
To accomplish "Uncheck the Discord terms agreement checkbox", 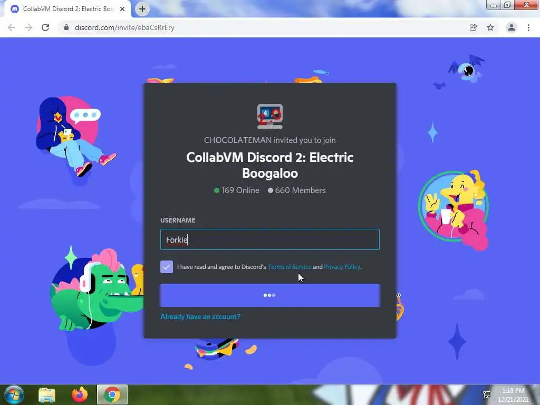I will coord(167,267).
